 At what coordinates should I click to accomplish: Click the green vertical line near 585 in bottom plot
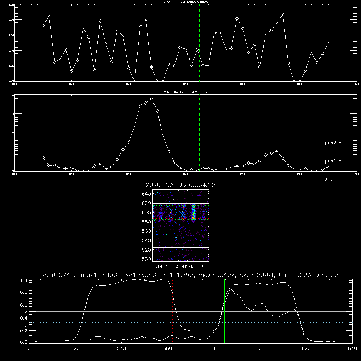pyautogui.click(x=224, y=311)
